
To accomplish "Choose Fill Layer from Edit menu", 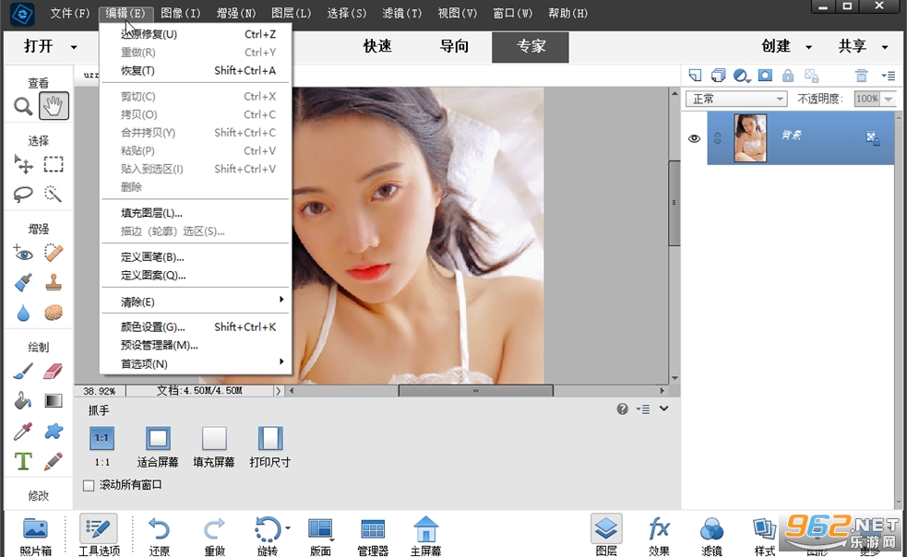I will (x=196, y=213).
